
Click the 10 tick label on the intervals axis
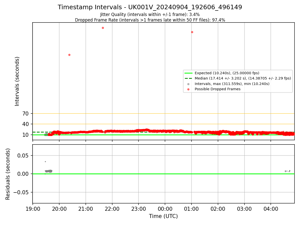[x=25, y=135]
